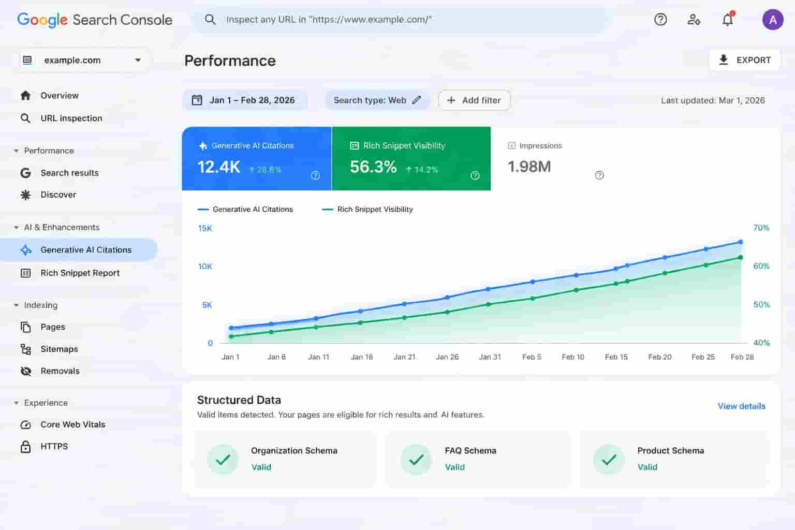Click the account avatar A
Screen dimensions: 795x530
[773, 20]
